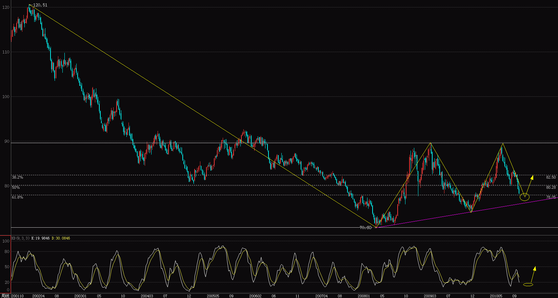This screenshot has height=298, width=558.
Task: Click the K:19.9846 indicator reading
Action: (40, 238)
